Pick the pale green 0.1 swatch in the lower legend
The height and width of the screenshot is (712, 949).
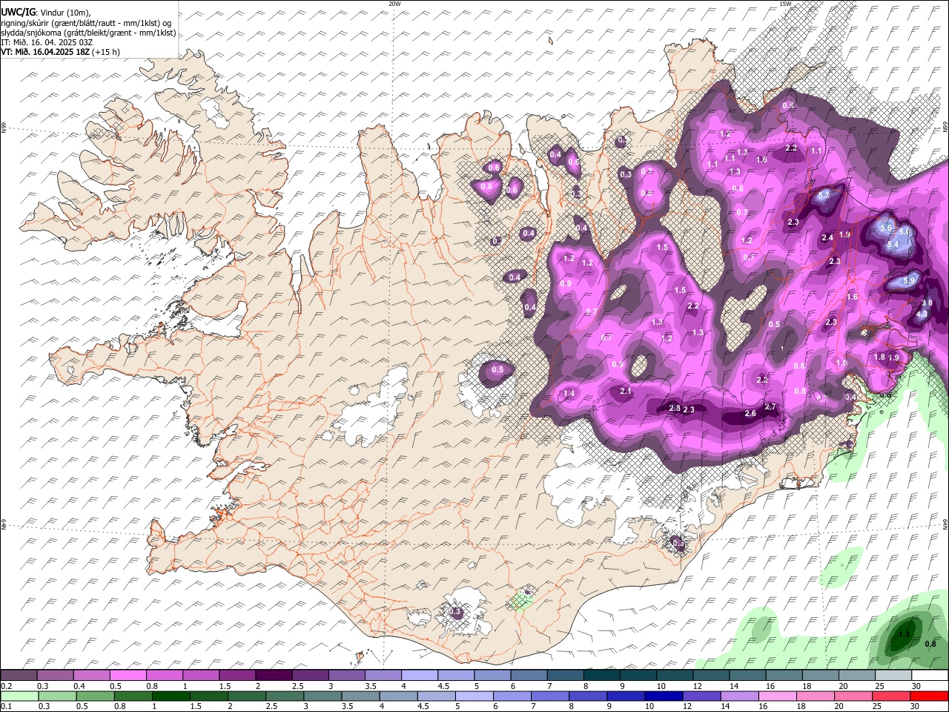coord(19,696)
